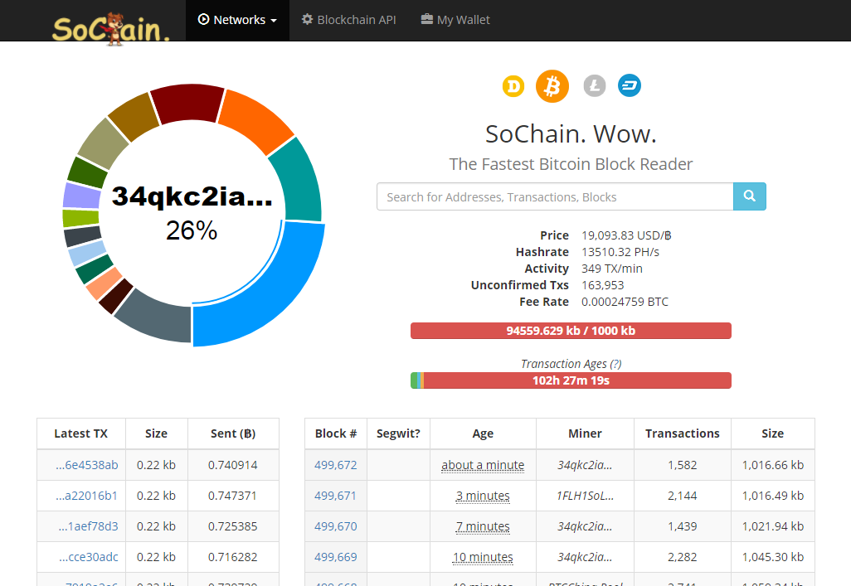851x586 pixels.
Task: Click the Block # column header
Action: 336,433
